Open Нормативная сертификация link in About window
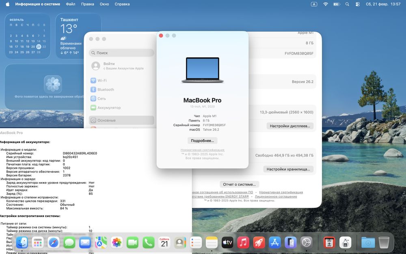Screen dimensions: 406x254 tap(203, 150)
